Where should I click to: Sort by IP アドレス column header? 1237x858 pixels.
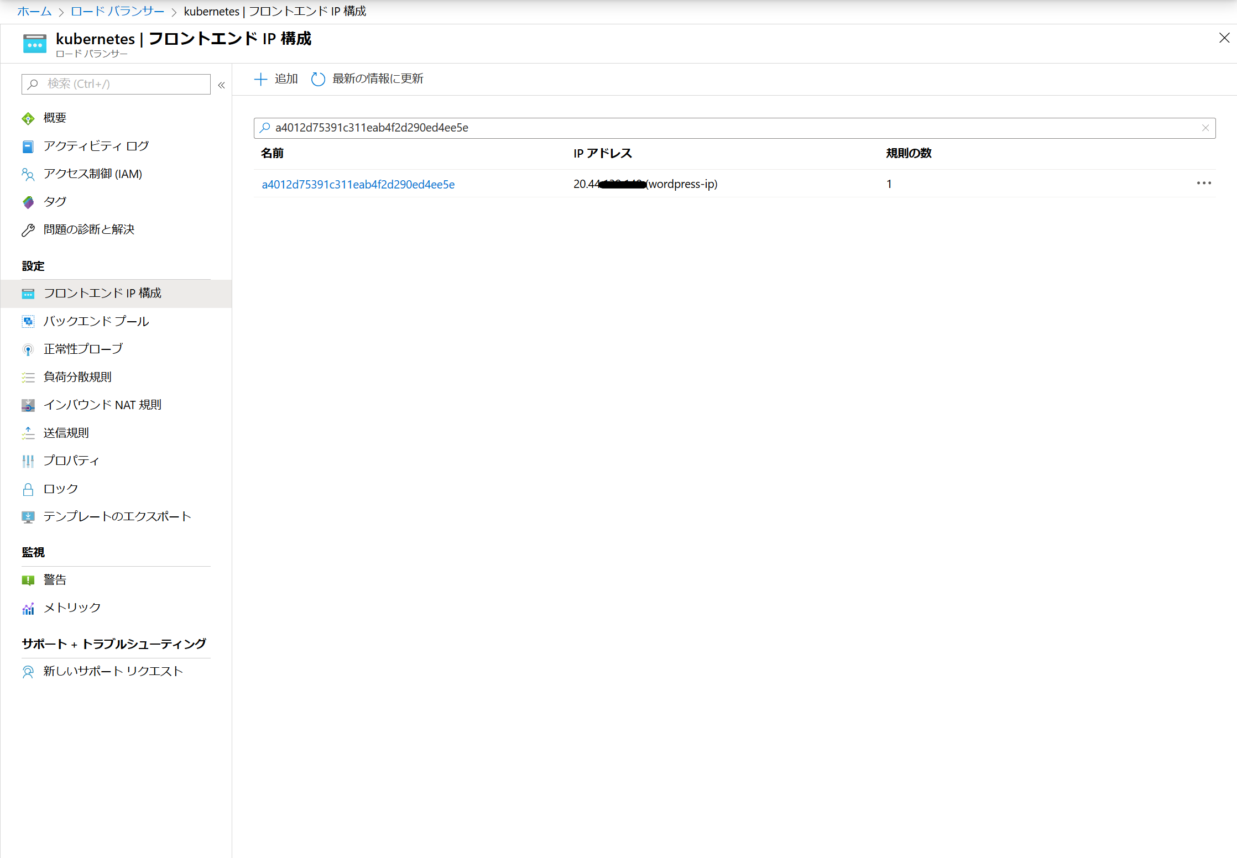(603, 153)
